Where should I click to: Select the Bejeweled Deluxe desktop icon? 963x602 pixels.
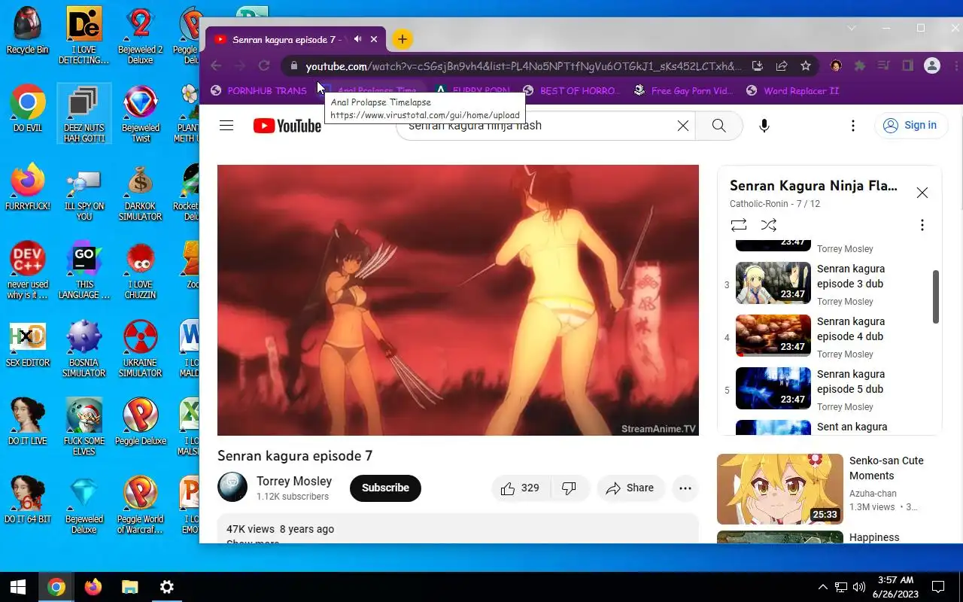[84, 505]
